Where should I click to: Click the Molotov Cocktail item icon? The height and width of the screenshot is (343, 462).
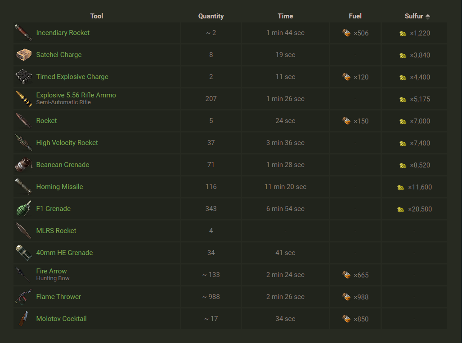[x=23, y=319]
